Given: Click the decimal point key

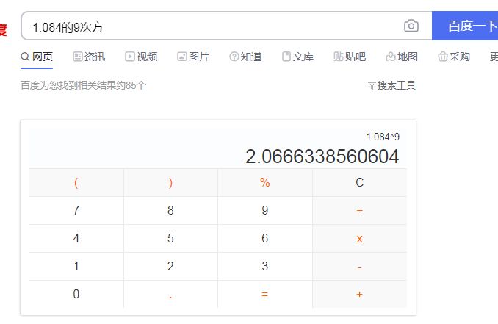Looking at the screenshot, I should (x=170, y=294).
